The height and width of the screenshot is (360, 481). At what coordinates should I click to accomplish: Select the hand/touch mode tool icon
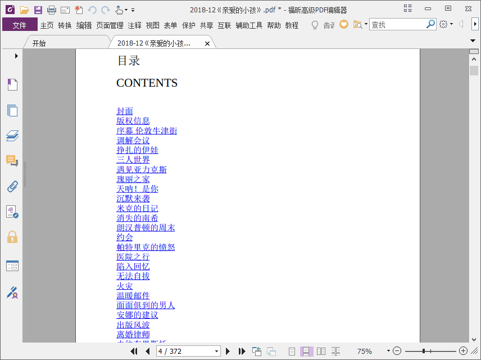119,10
